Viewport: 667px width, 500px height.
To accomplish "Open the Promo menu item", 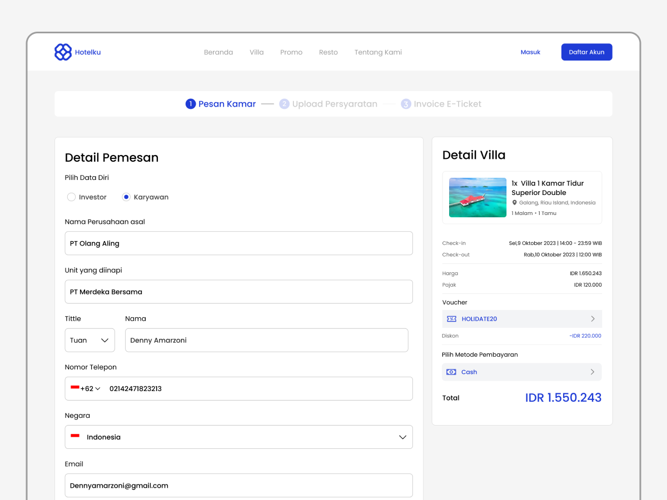I will [291, 52].
